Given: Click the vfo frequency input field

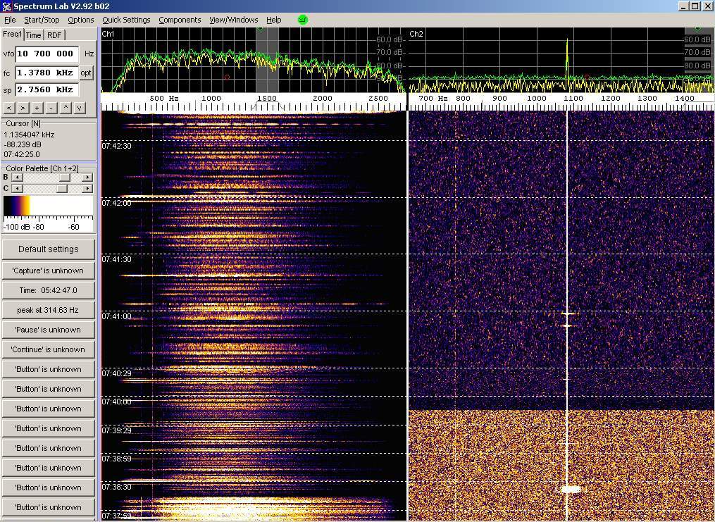Looking at the screenshot, I should [x=46, y=54].
